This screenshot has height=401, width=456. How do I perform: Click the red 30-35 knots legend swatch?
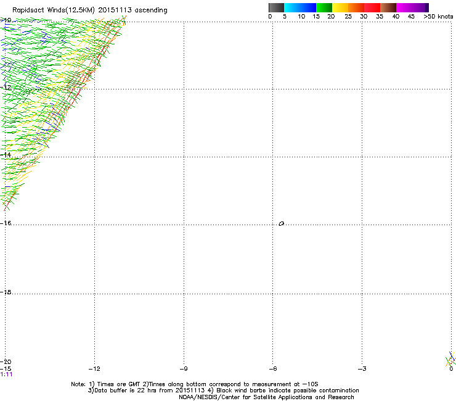(372, 7)
